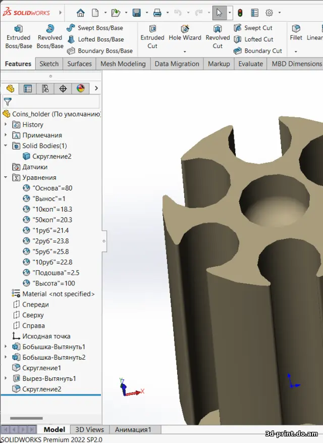The height and width of the screenshot is (443, 323).
Task: Click the Rebuild traffic light icon
Action: (x=240, y=13)
